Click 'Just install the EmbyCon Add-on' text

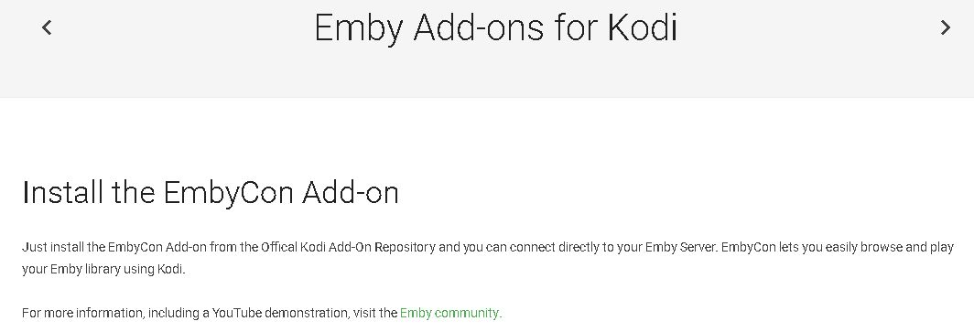[x=114, y=248]
